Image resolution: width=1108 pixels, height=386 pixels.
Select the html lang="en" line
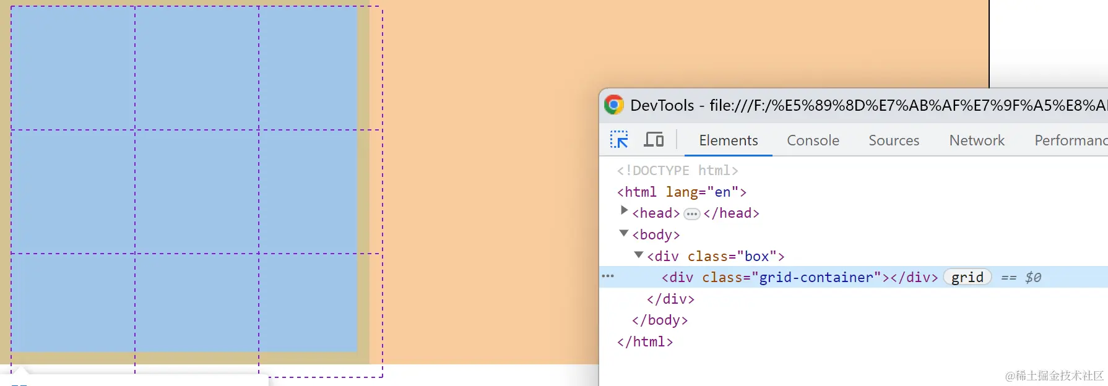682,192
